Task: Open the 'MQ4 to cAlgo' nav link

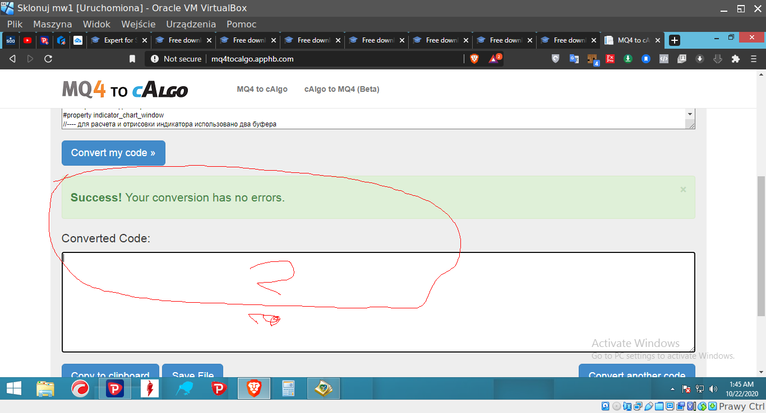Action: 262,89
